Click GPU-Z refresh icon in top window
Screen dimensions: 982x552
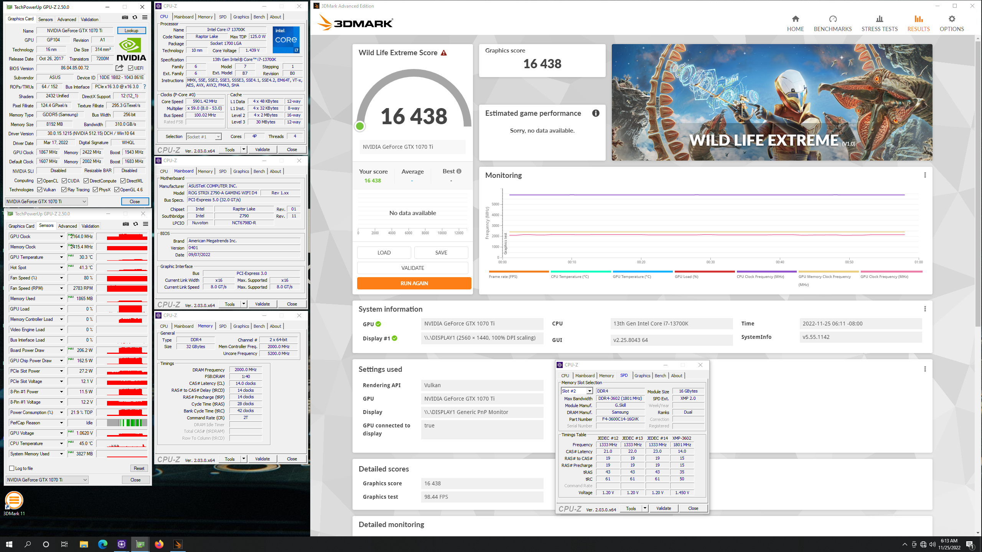pyautogui.click(x=135, y=18)
